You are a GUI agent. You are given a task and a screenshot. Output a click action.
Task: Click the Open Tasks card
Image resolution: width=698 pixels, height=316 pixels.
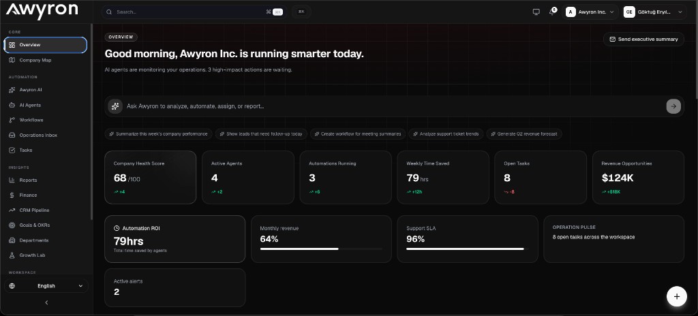541,178
